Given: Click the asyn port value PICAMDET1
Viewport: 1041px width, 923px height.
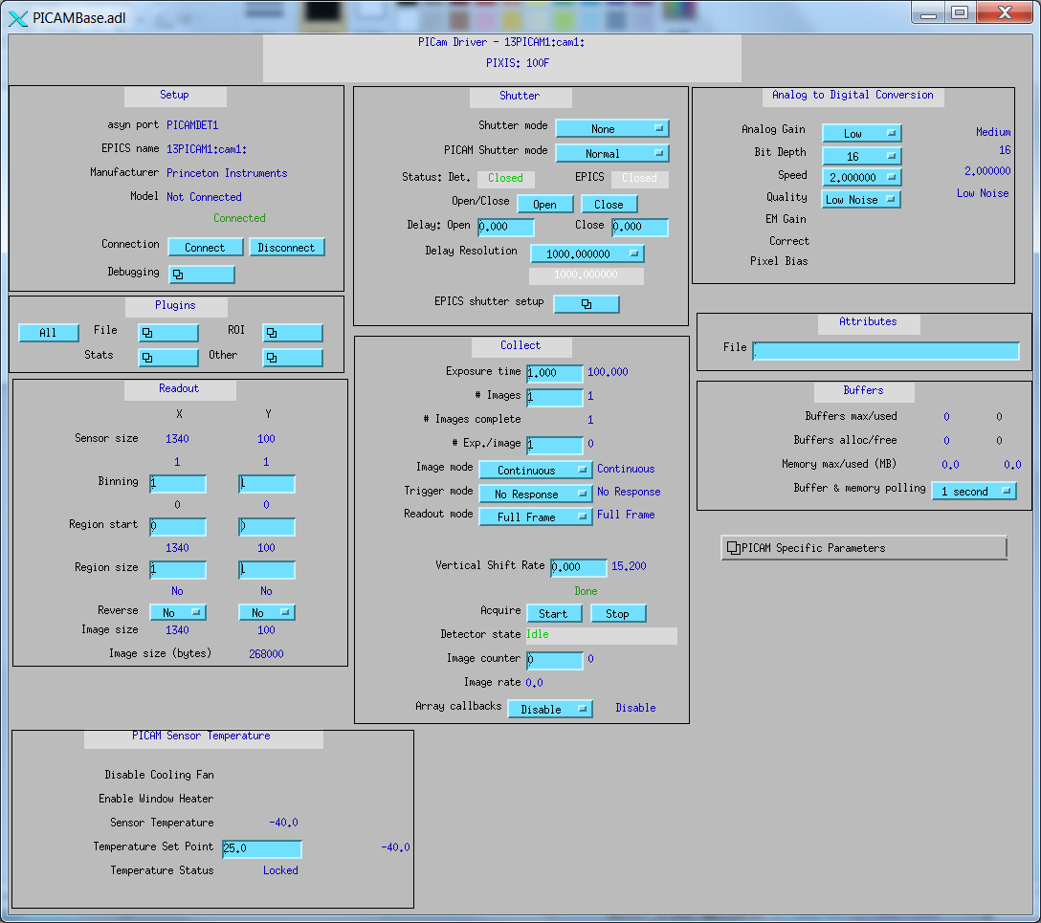Looking at the screenshot, I should (192, 124).
